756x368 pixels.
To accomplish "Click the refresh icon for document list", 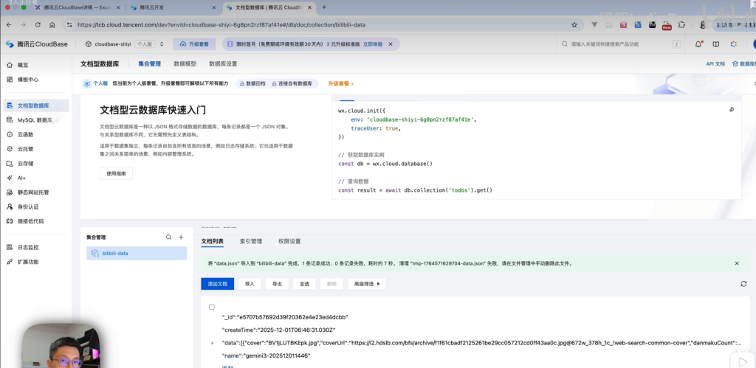I will pyautogui.click(x=743, y=284).
